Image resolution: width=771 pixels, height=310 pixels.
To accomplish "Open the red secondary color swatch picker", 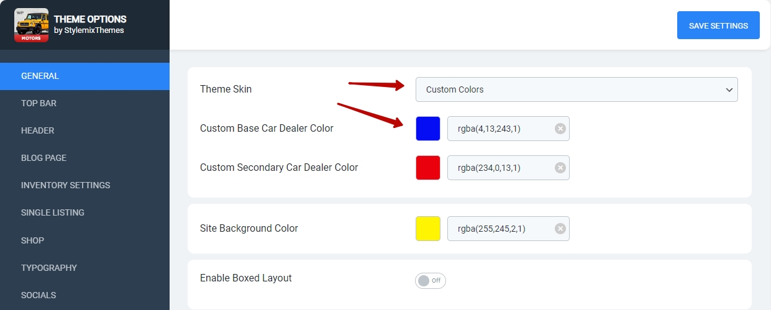I will (428, 168).
